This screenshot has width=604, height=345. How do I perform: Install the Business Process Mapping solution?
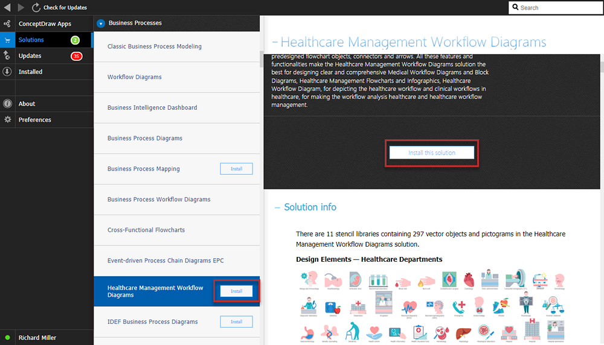pyautogui.click(x=236, y=169)
